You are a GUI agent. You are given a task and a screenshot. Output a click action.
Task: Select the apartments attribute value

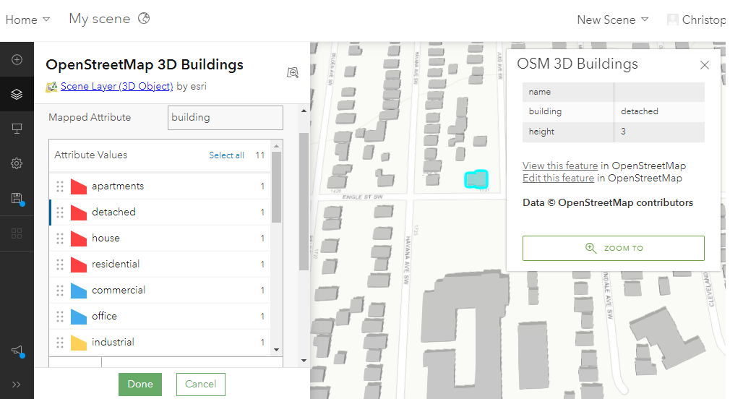(x=160, y=186)
